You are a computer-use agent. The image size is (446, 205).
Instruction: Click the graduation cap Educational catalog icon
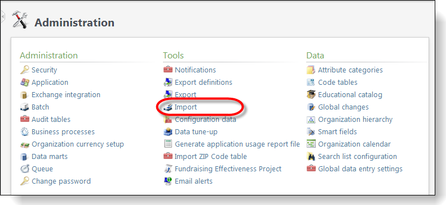(x=311, y=94)
